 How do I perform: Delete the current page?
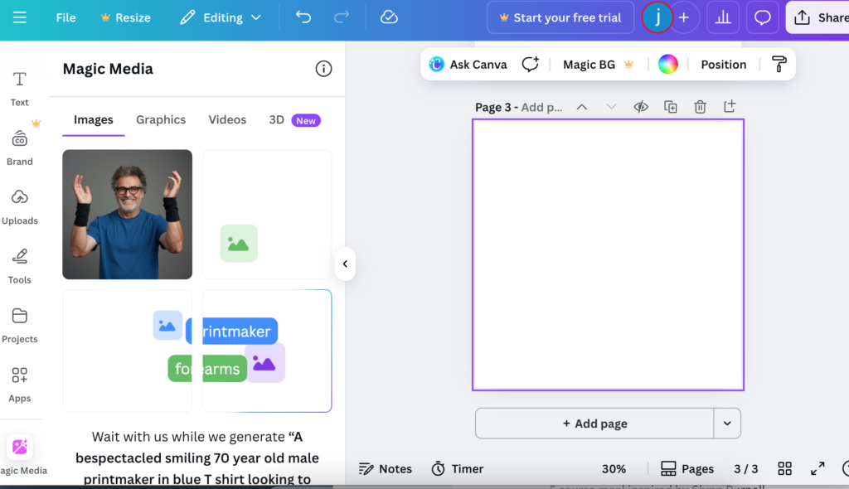click(700, 107)
